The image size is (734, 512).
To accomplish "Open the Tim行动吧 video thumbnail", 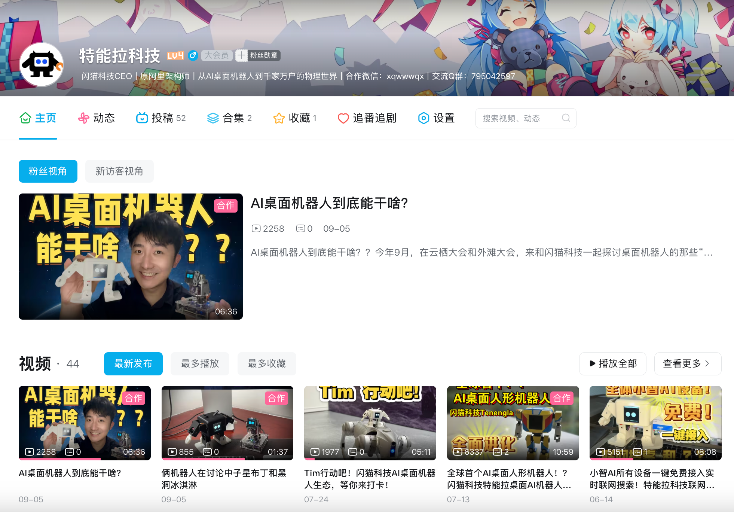I will click(x=370, y=423).
